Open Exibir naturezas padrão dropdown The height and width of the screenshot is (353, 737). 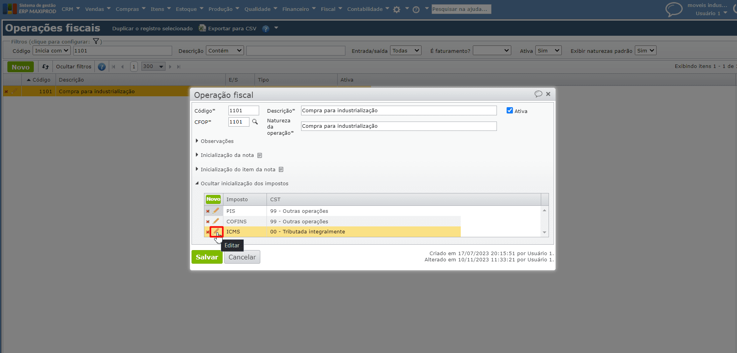[646, 50]
